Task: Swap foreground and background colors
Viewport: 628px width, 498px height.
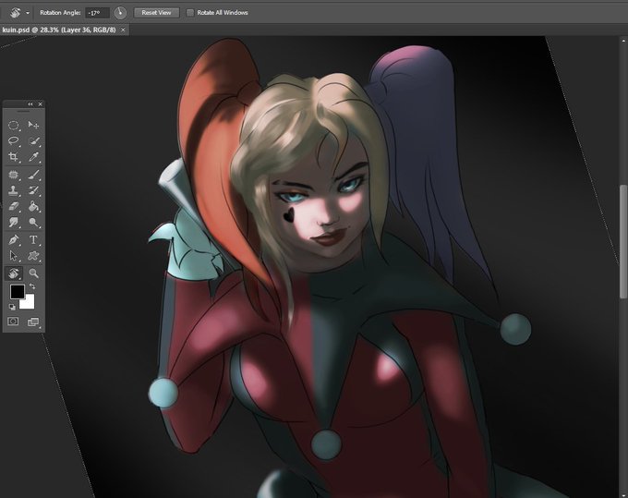Action: click(32, 286)
